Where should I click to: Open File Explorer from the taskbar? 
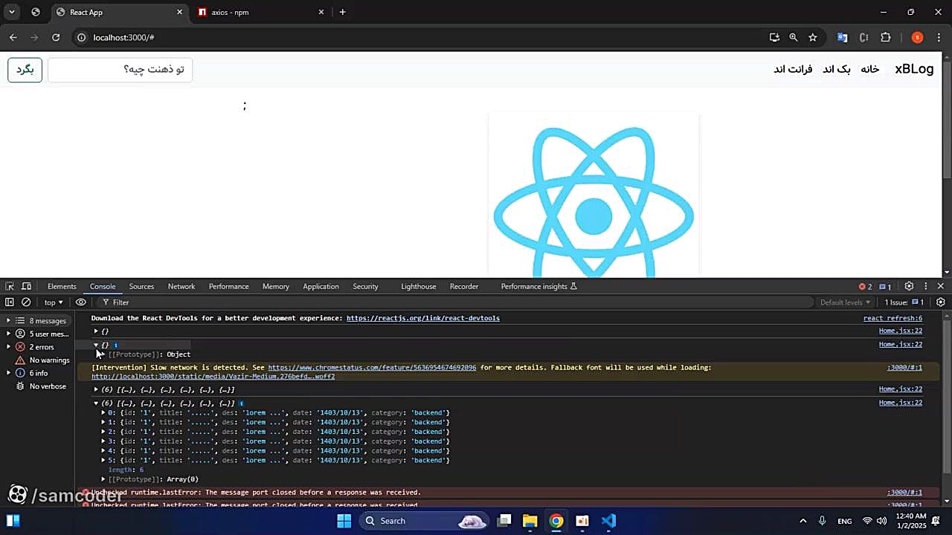click(530, 521)
